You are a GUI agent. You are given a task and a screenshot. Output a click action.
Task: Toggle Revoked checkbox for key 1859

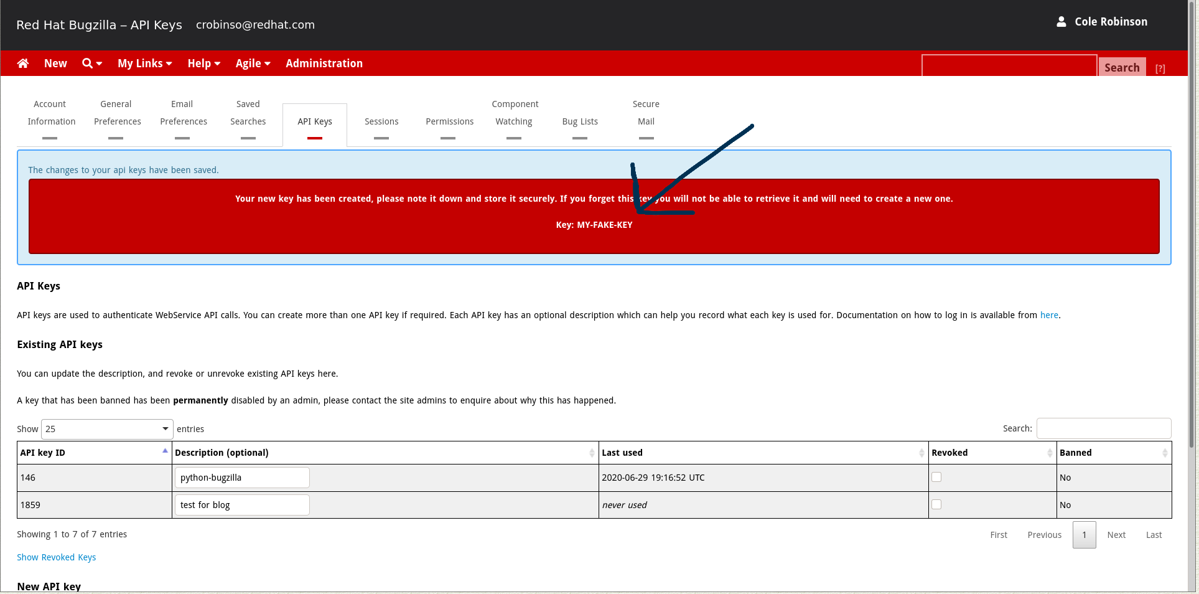coord(936,504)
